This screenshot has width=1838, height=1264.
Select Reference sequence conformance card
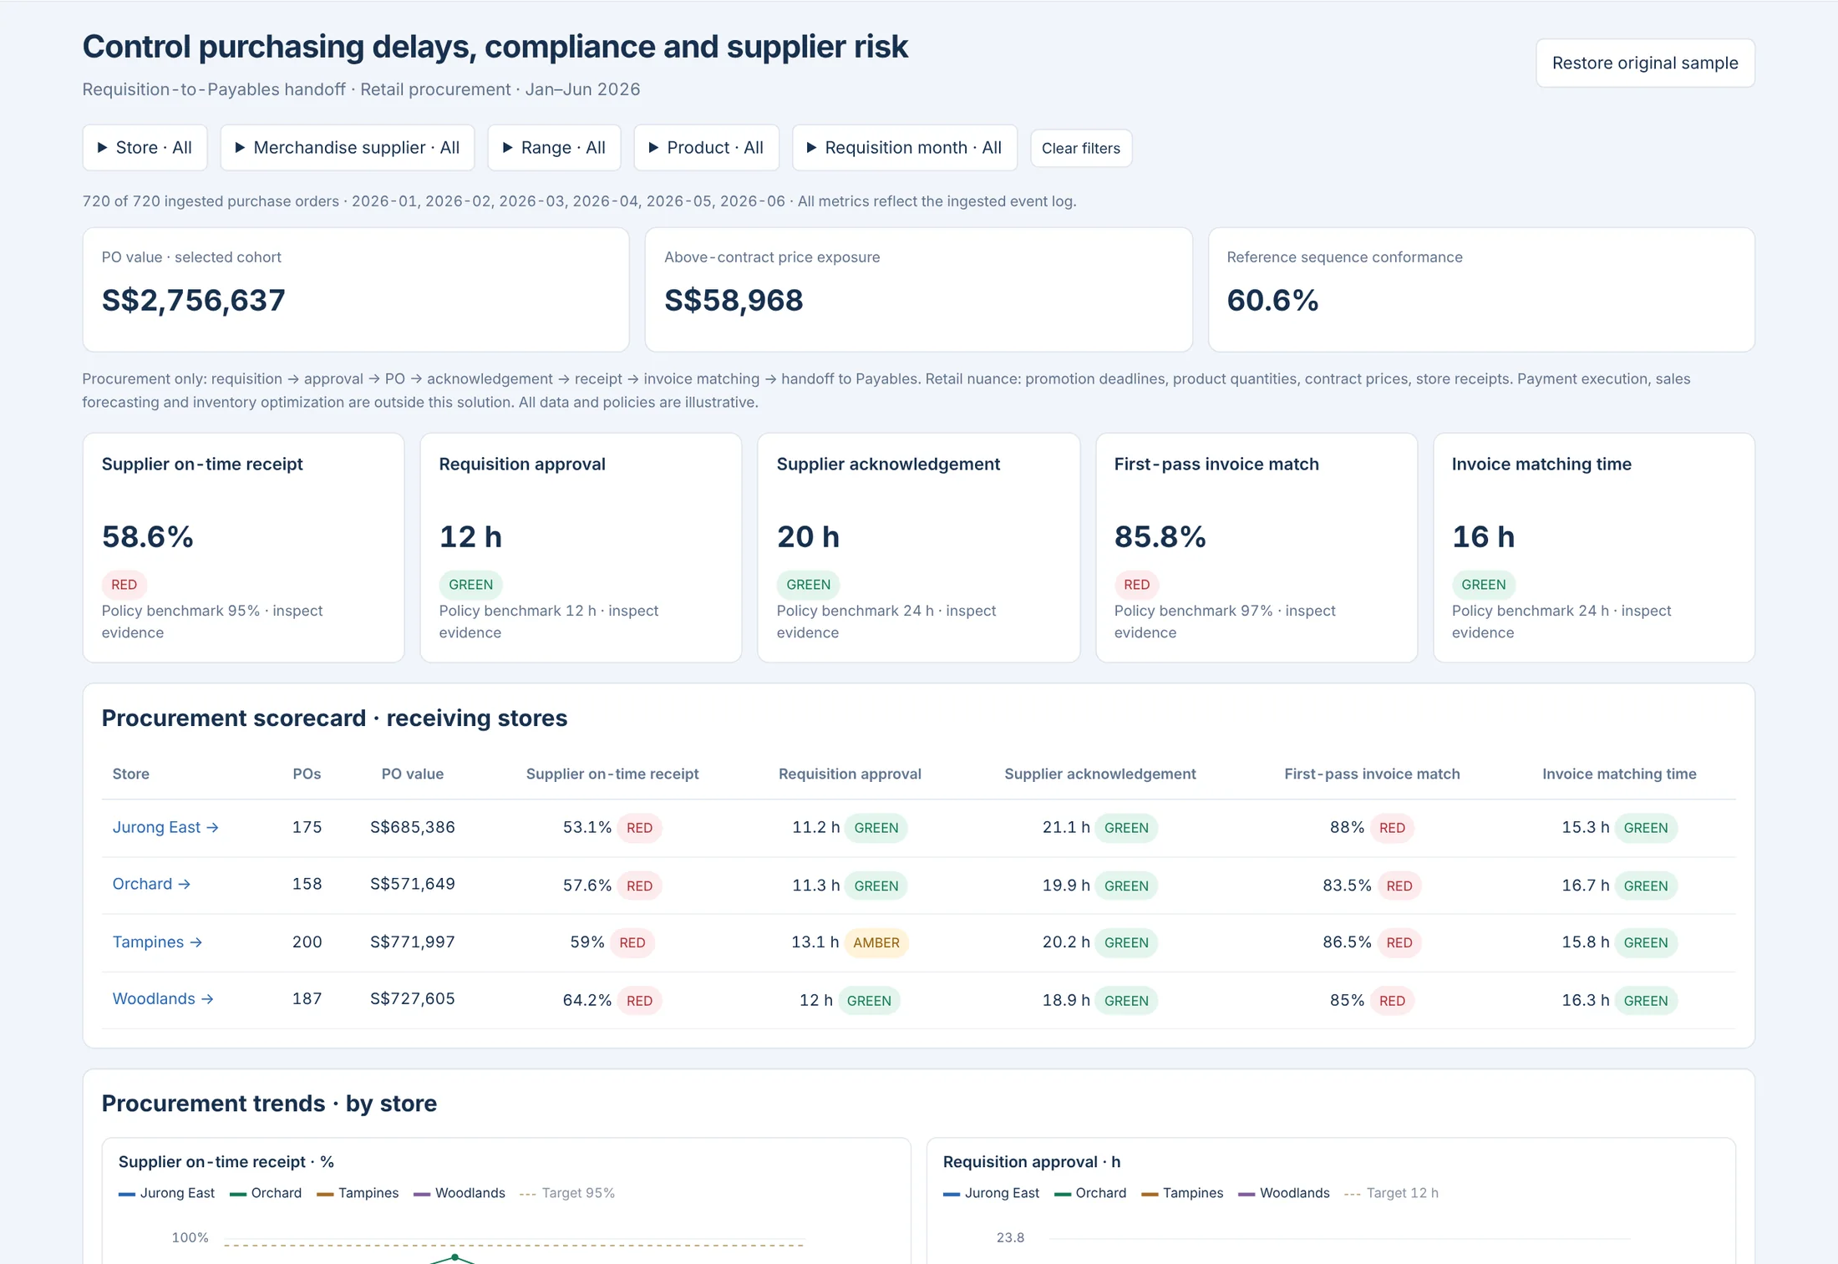tap(1480, 289)
